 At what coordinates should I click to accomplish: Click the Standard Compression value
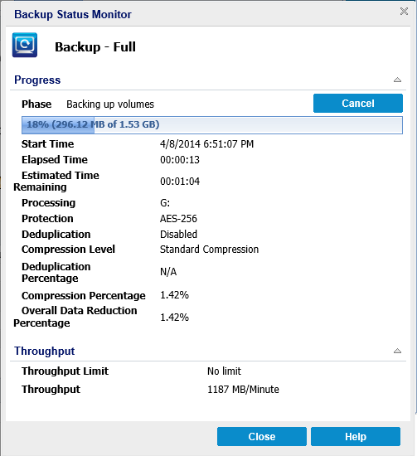pyautogui.click(x=209, y=250)
